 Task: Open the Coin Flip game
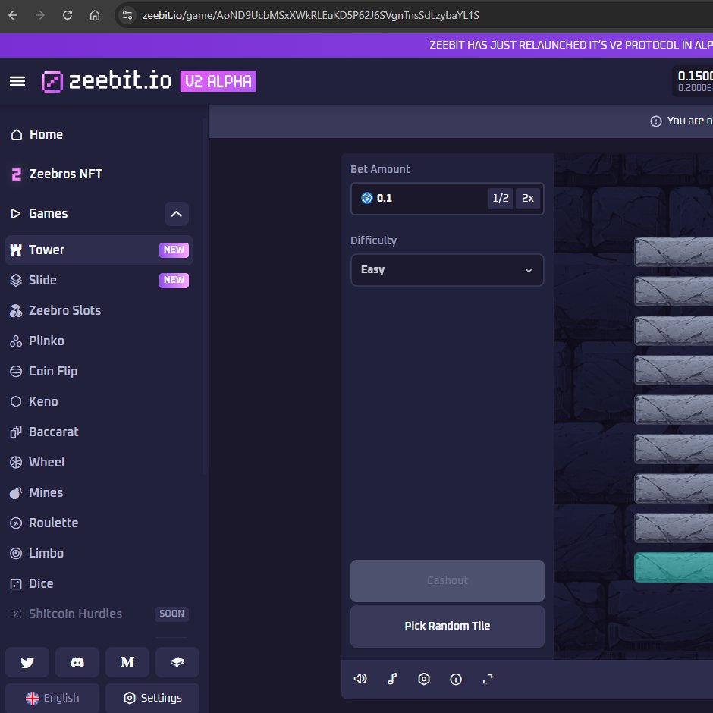pyautogui.click(x=99, y=372)
